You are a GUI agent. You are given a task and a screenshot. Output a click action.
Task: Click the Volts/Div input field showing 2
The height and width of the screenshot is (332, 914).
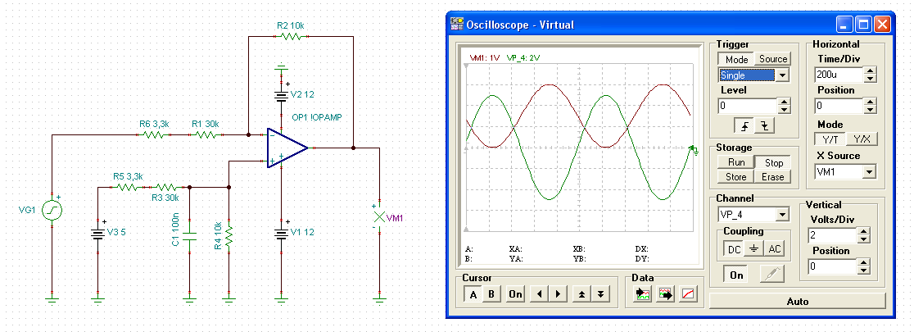[x=832, y=236]
